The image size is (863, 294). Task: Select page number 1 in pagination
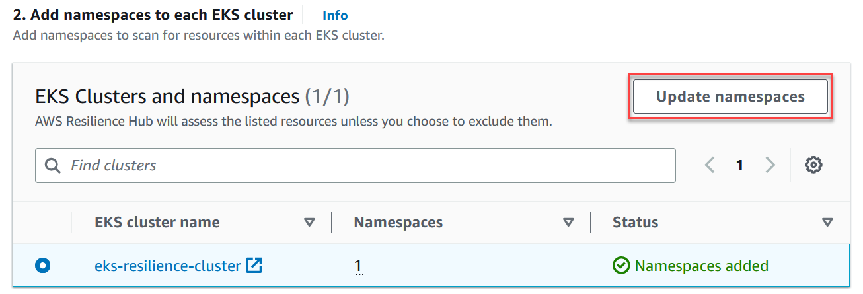[x=740, y=165]
